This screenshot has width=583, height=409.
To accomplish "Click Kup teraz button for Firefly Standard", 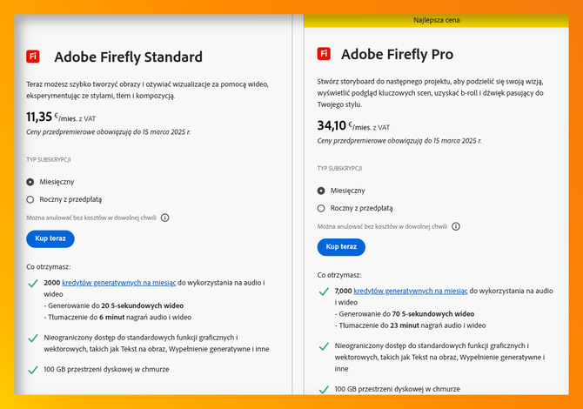I will point(50,238).
